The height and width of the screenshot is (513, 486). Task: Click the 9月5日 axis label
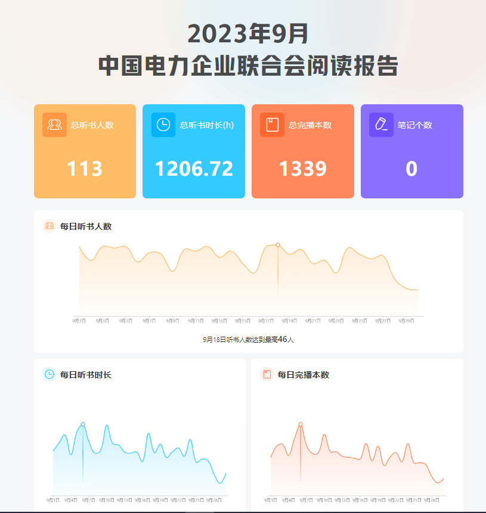tap(126, 321)
